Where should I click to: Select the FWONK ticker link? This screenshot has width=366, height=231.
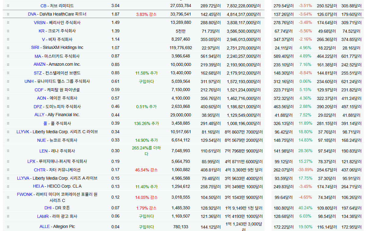click(24, 194)
